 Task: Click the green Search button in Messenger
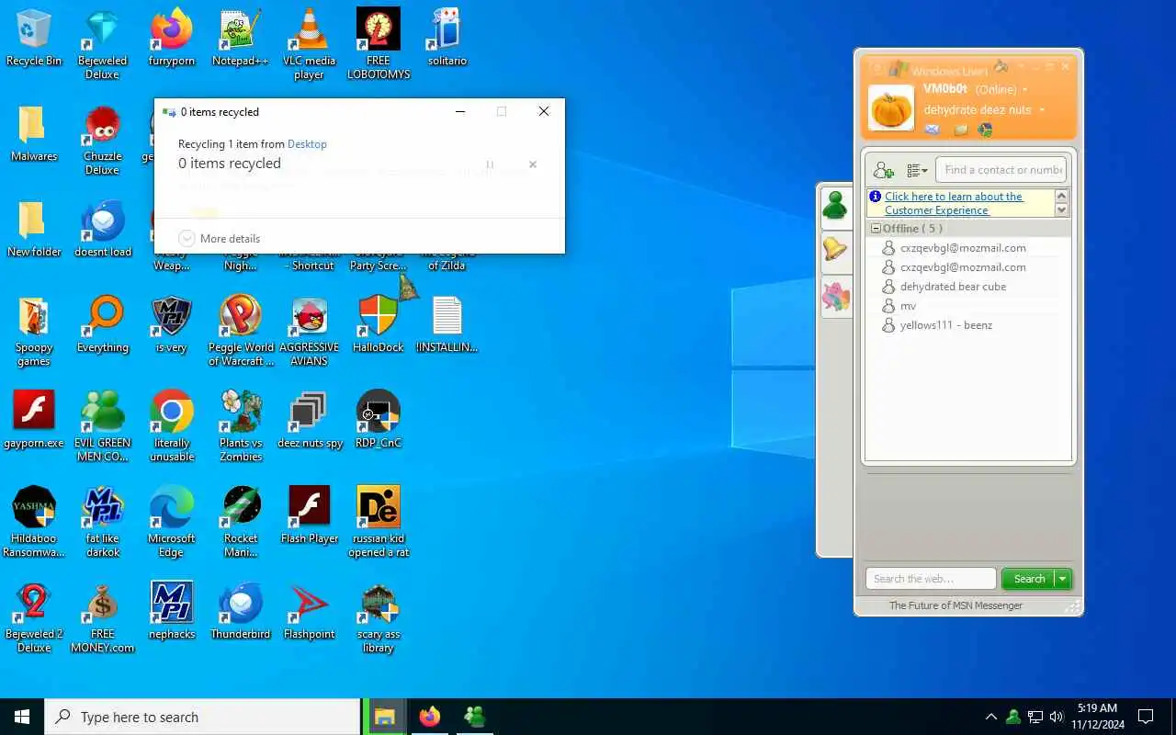[x=1028, y=579]
